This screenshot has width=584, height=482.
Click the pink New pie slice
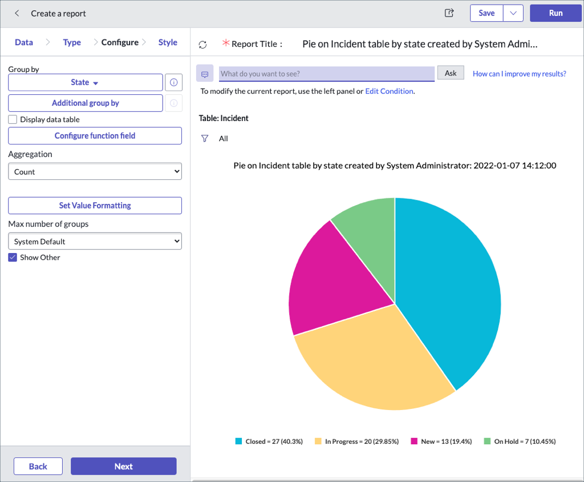[331, 280]
